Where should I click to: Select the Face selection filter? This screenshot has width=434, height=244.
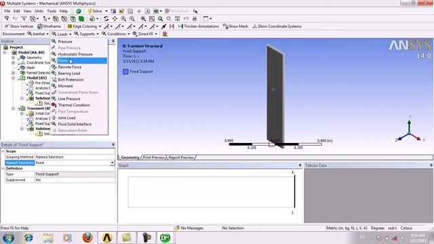click(73, 18)
